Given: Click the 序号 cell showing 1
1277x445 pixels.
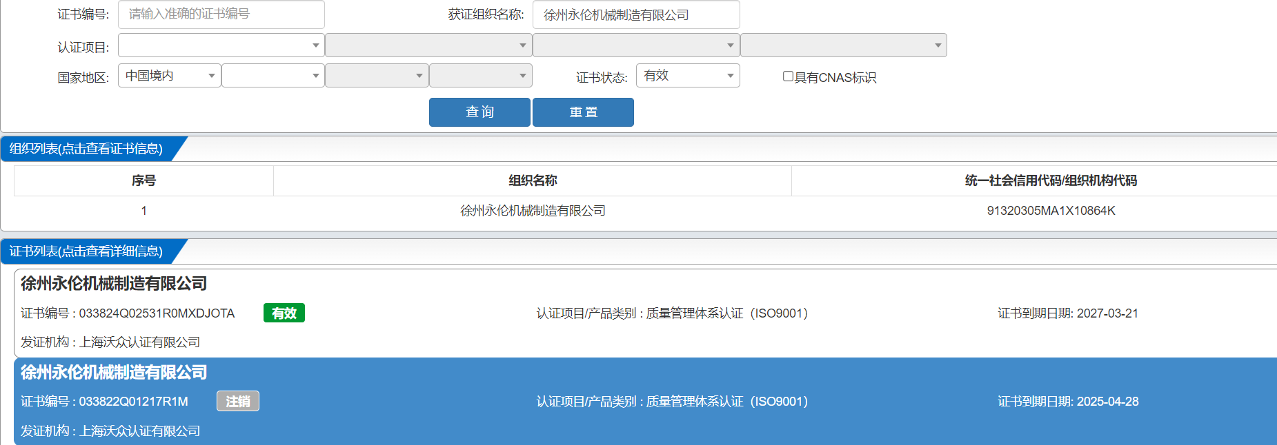Looking at the screenshot, I should 143,211.
